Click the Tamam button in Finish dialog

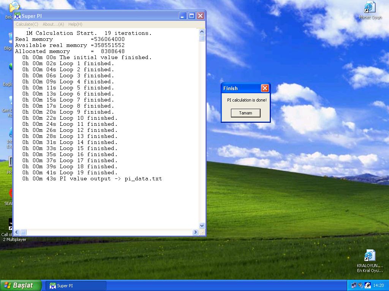click(x=246, y=113)
